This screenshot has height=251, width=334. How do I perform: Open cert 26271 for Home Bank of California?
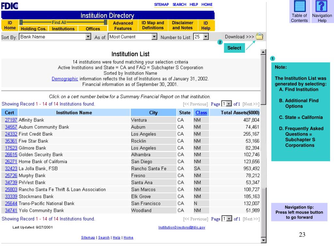(x=11, y=161)
